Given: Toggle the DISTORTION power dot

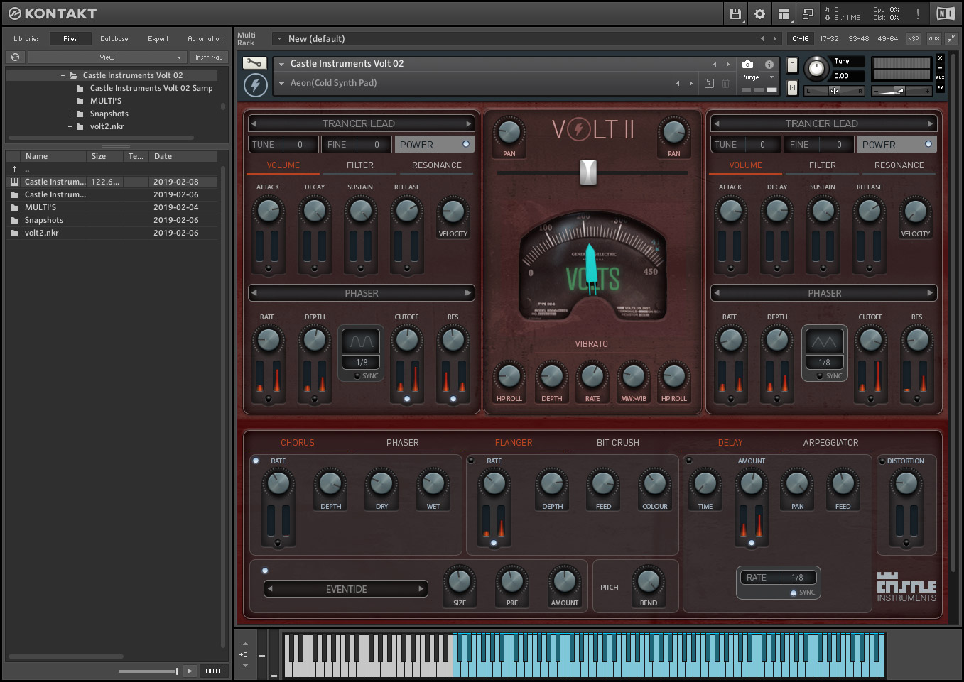Looking at the screenshot, I should pos(882,461).
